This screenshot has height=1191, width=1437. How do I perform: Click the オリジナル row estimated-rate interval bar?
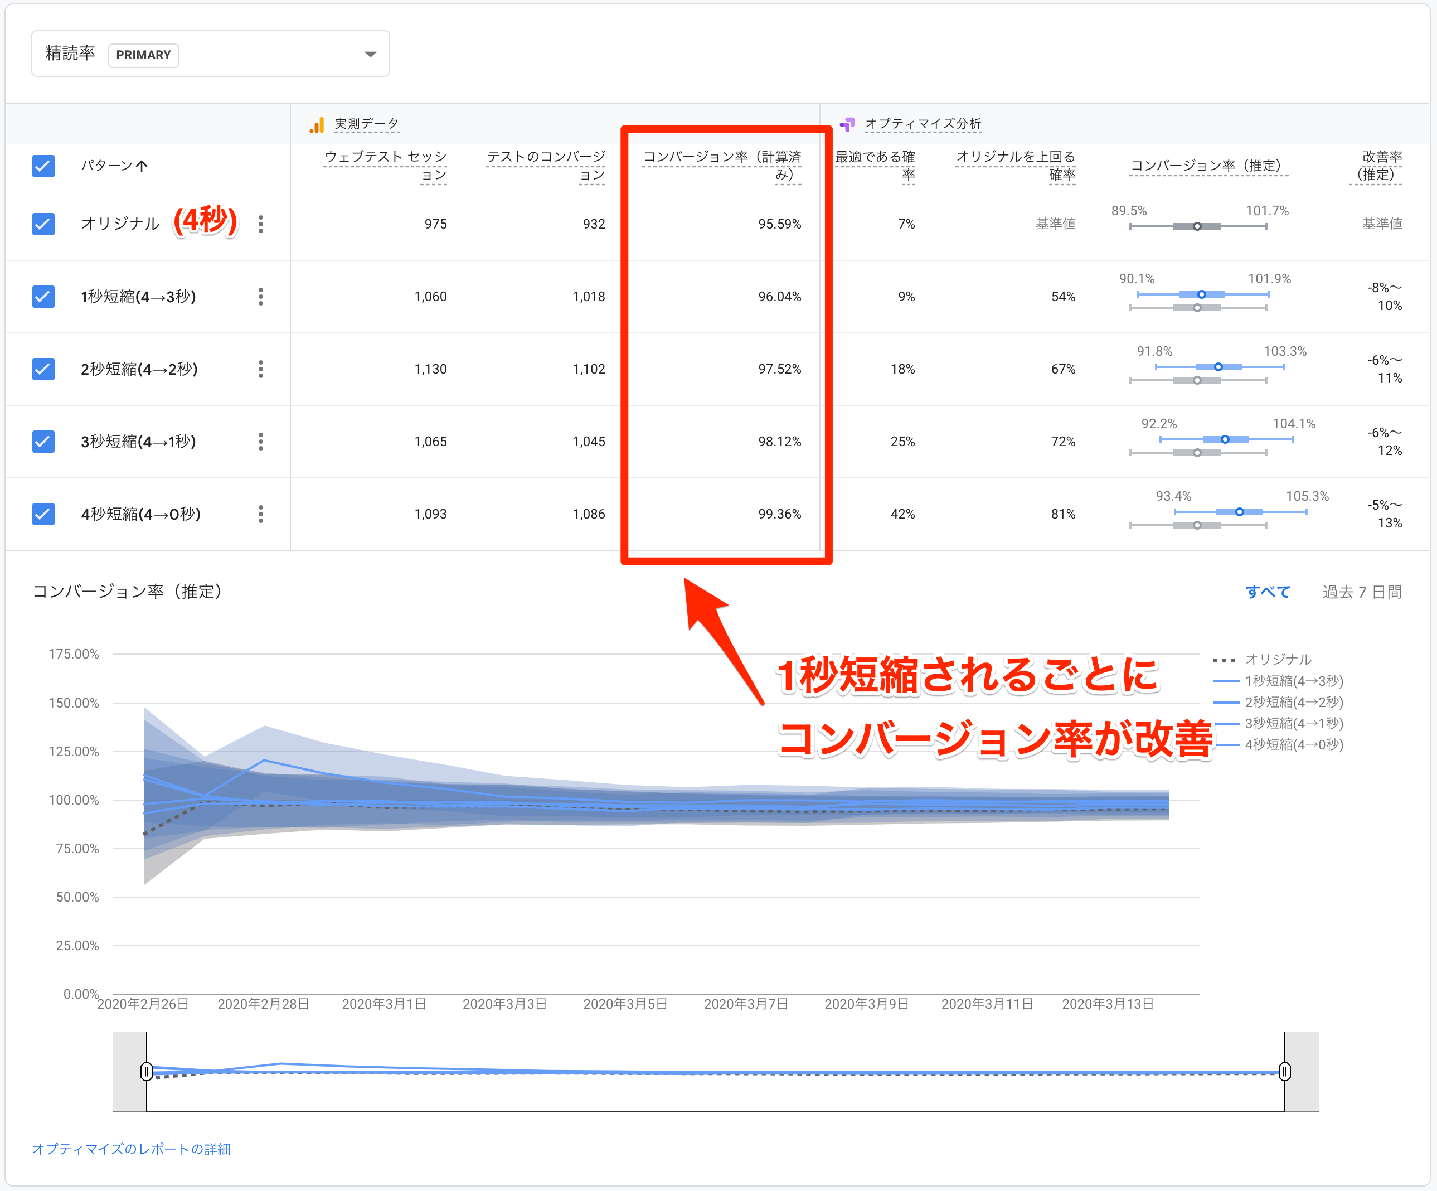pos(1198,226)
